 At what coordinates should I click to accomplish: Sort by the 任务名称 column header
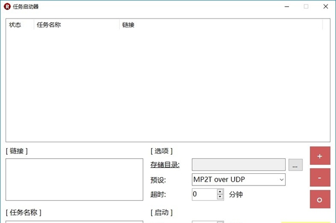(77, 25)
